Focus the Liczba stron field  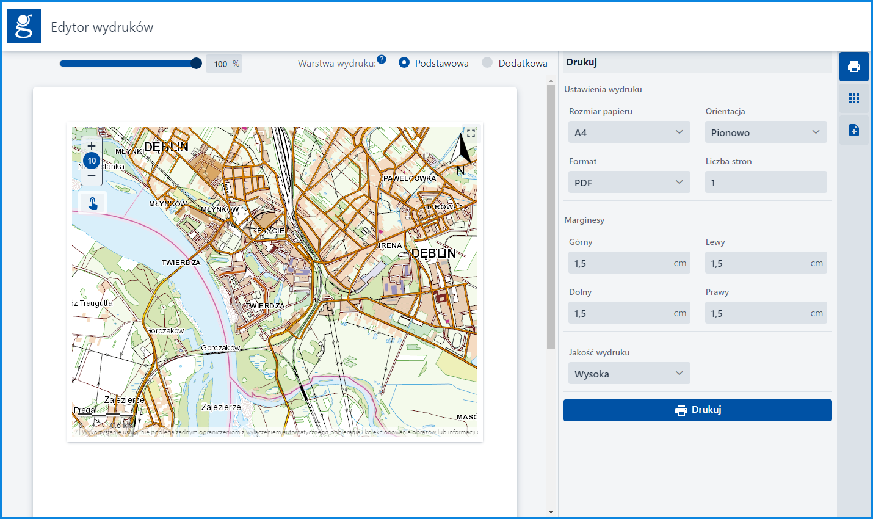pos(766,183)
